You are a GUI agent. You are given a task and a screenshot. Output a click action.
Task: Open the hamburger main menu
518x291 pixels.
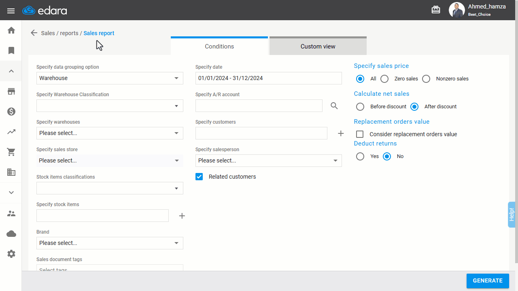[11, 11]
